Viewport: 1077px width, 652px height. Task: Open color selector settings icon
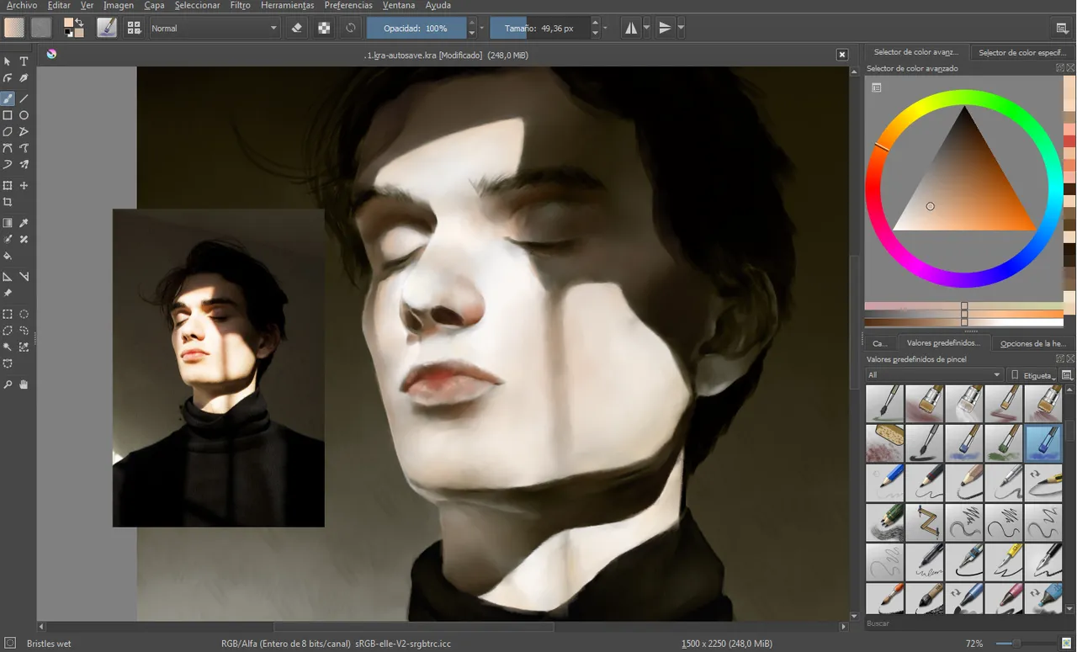(876, 87)
